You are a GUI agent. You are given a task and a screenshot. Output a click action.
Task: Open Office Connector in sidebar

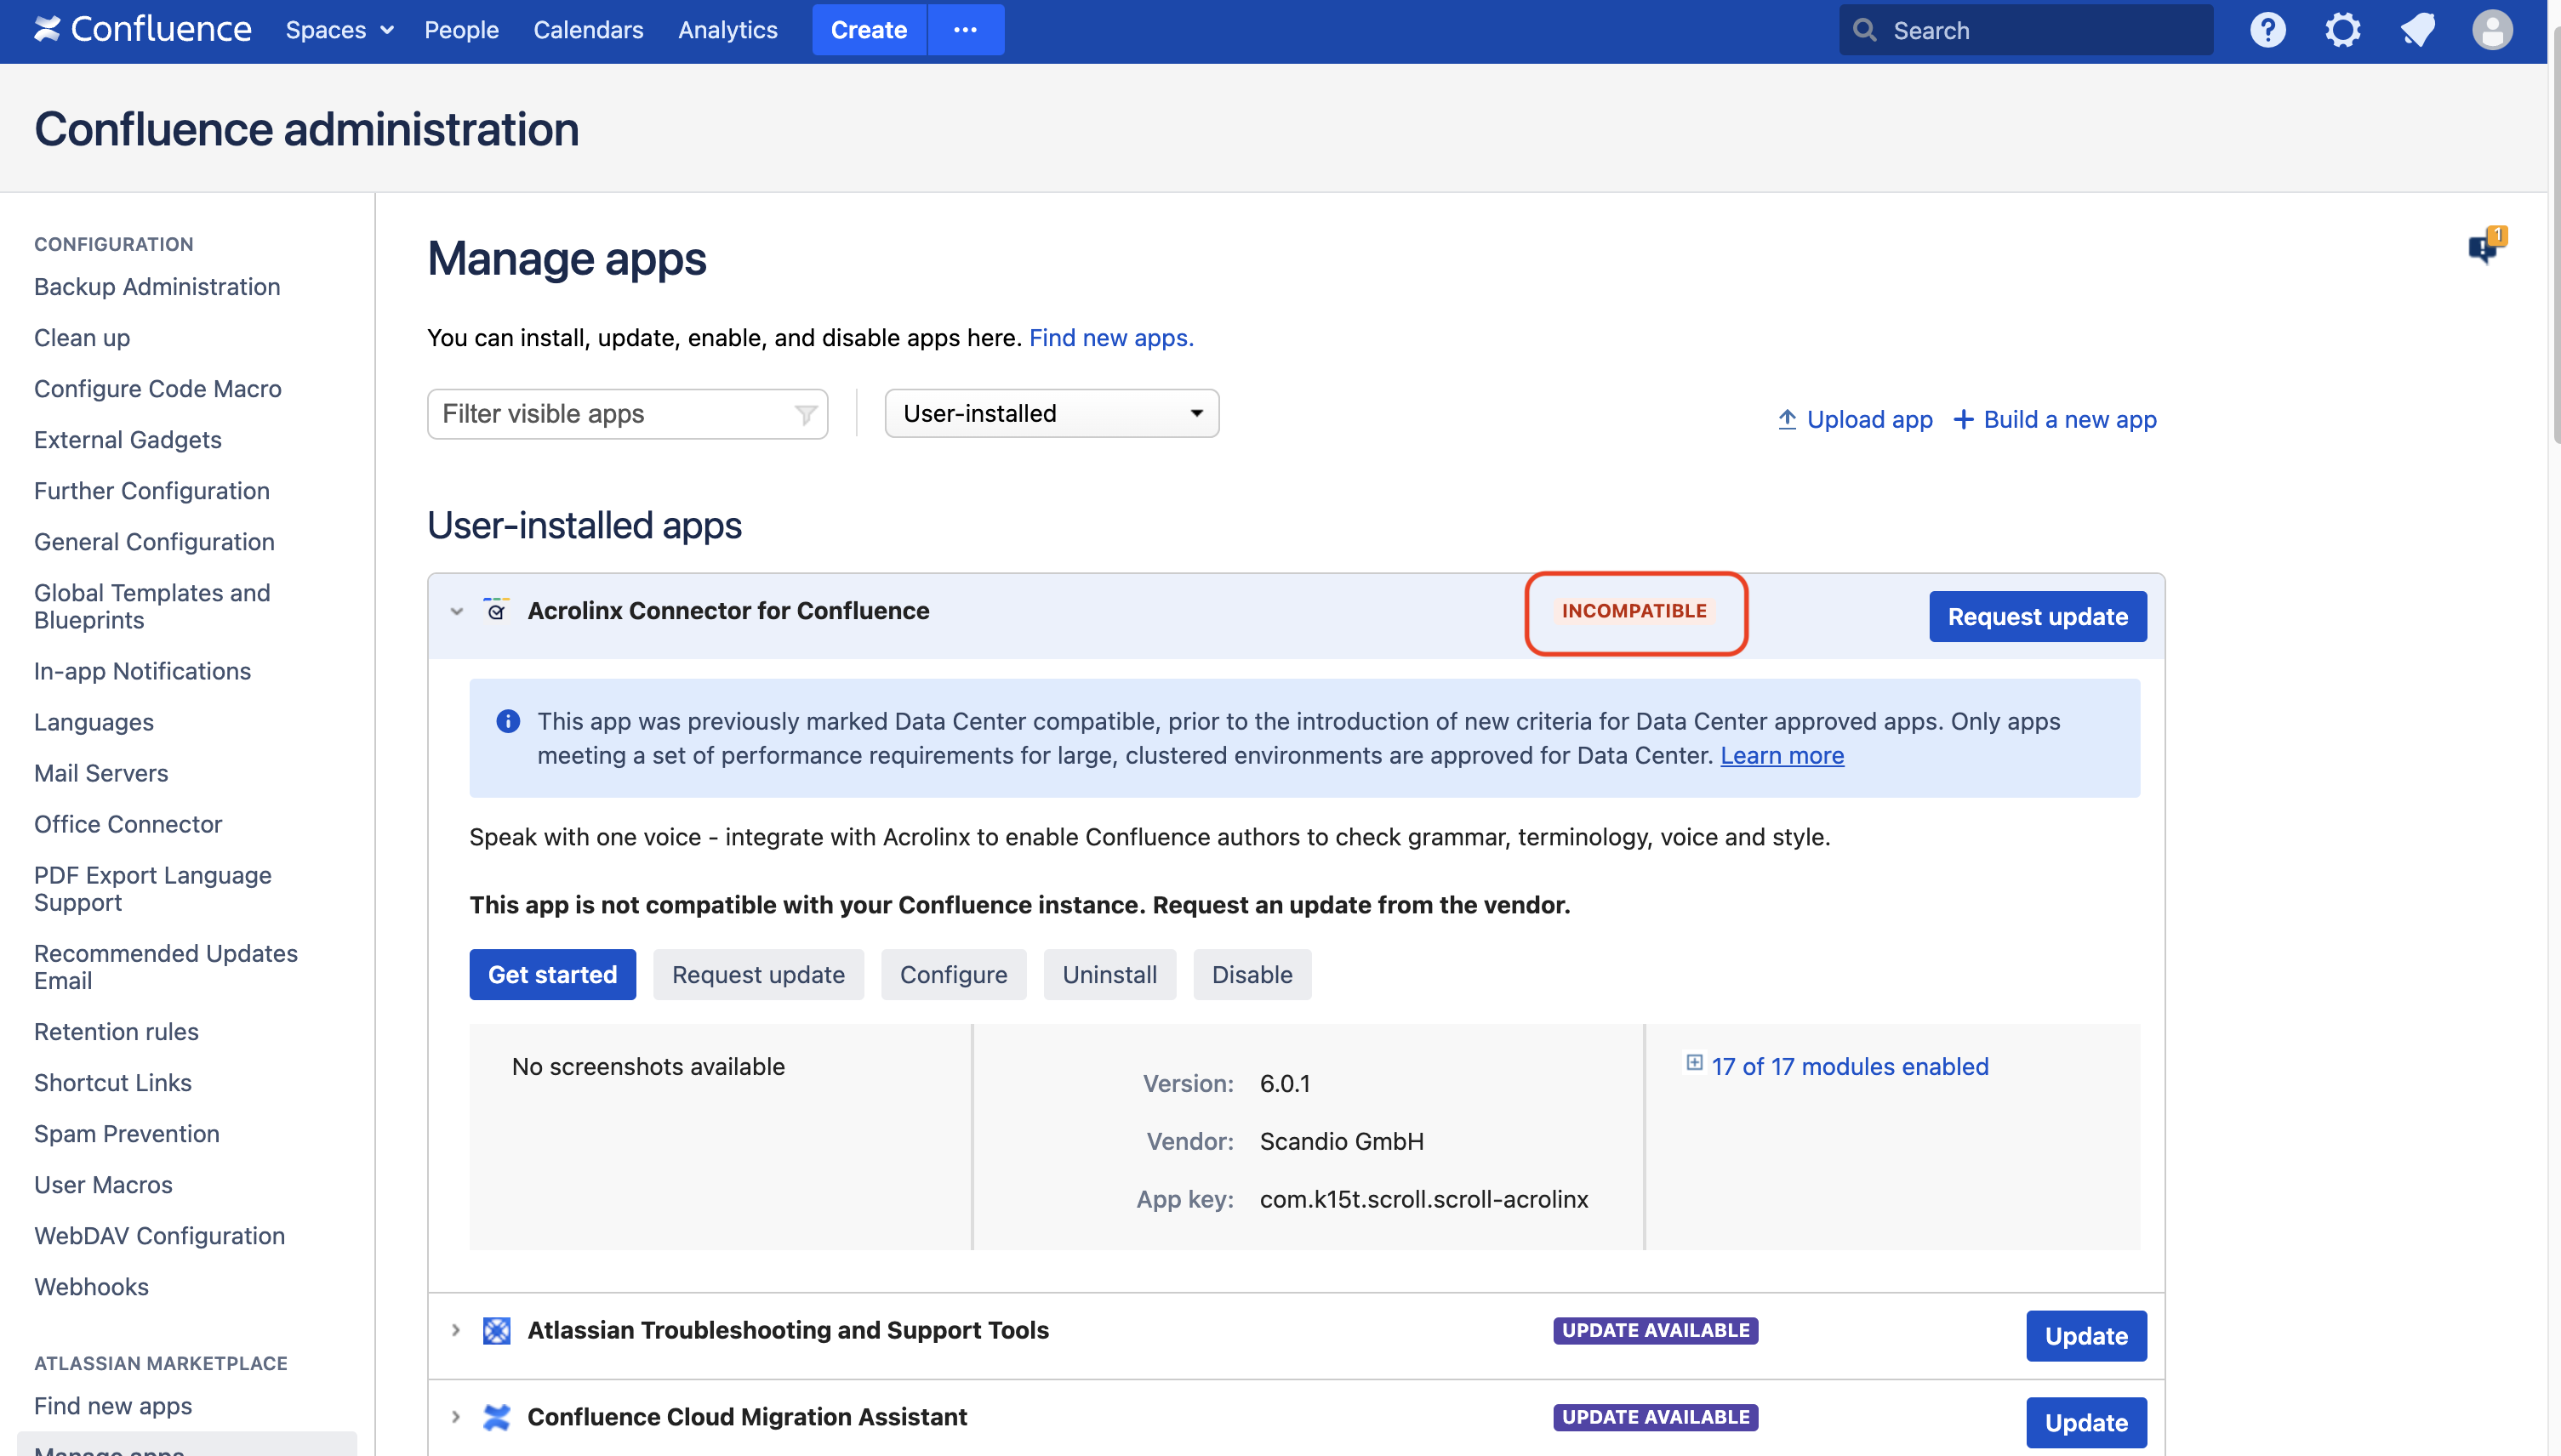click(128, 824)
